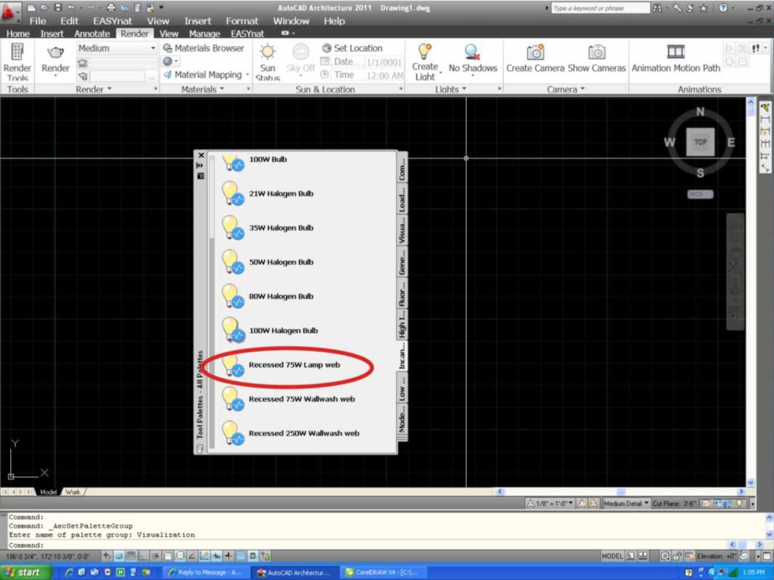Toggle MODEL space button in status bar
The width and height of the screenshot is (774, 580).
pos(612,556)
